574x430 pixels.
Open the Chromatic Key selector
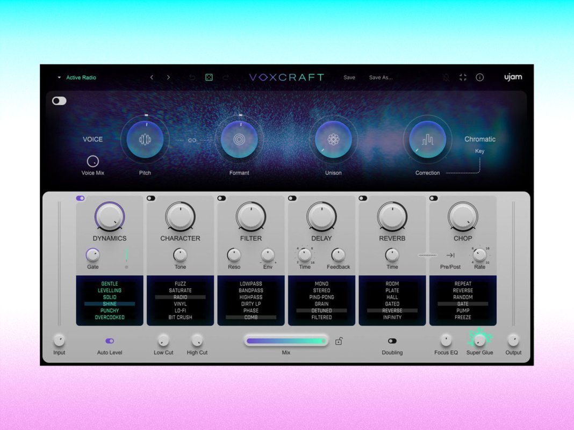pyautogui.click(x=479, y=140)
